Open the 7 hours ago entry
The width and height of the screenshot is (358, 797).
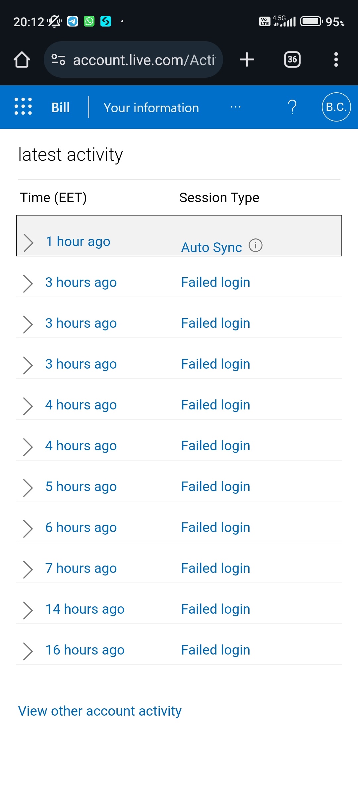tap(81, 568)
